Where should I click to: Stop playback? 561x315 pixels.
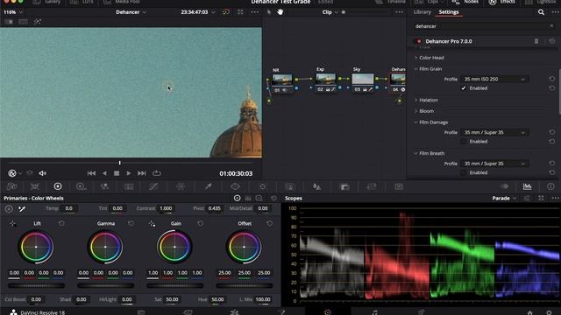click(117, 173)
